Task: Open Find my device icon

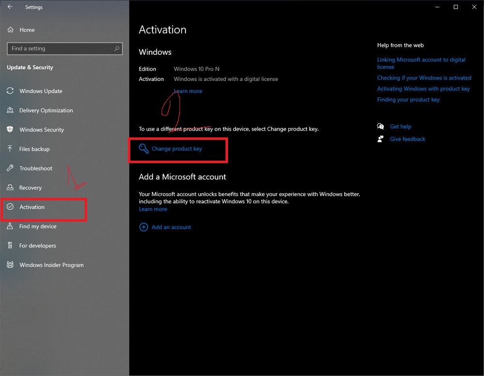Action: [x=10, y=226]
